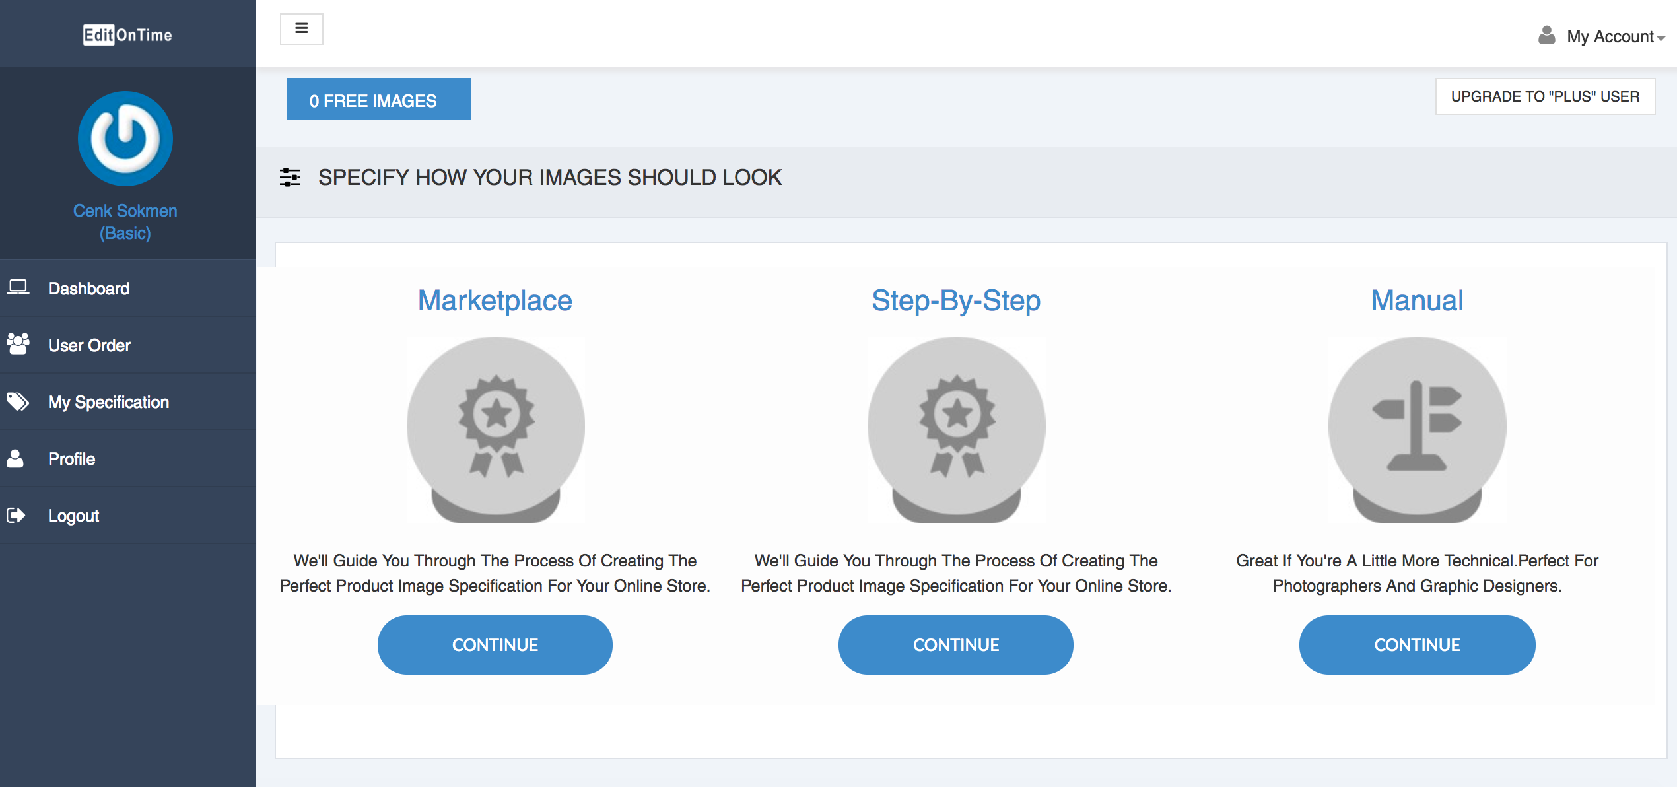
Task: Click the Cenk Sokmen (Basic) name link
Action: [x=125, y=222]
